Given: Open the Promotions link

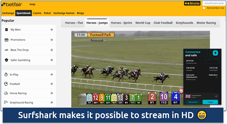Looking at the screenshot, I should (x=18, y=40).
